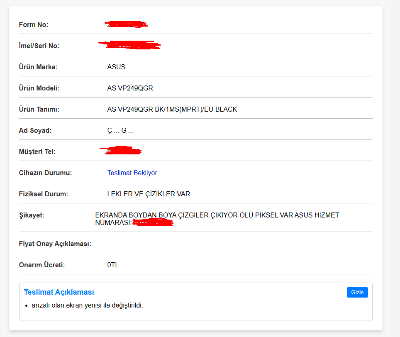Open the Teslimat Bekliyor status link

[132, 173]
